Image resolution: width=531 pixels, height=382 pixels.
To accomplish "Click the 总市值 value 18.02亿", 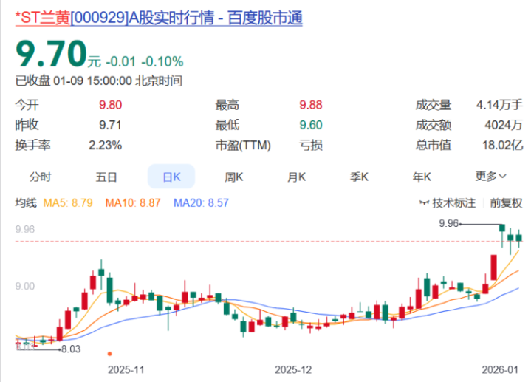I will [502, 145].
